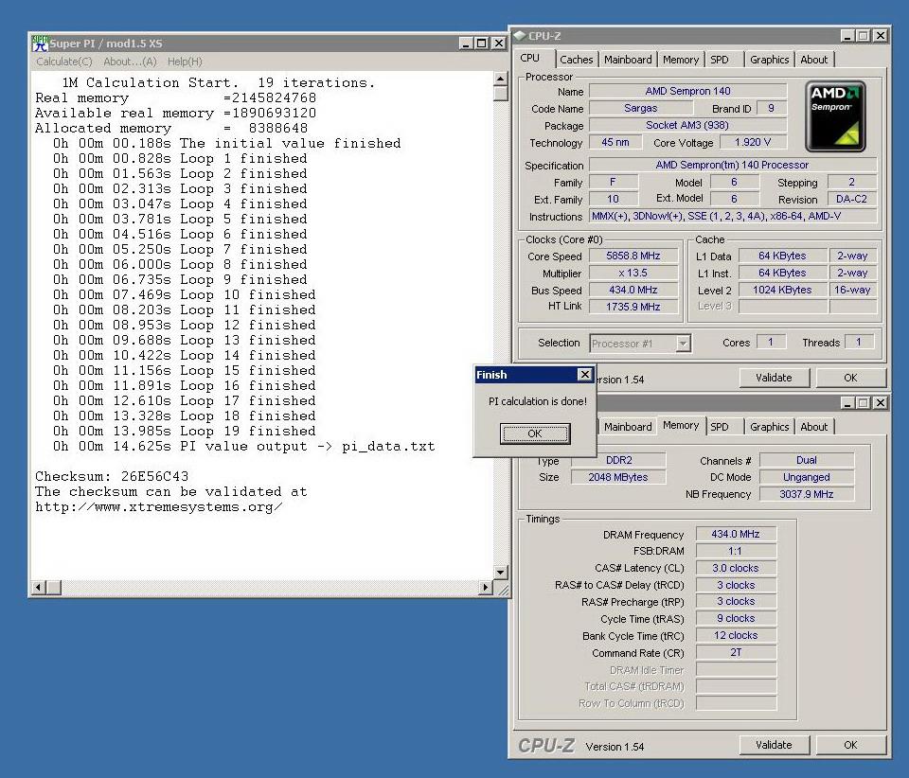Image resolution: width=909 pixels, height=778 pixels.
Task: Click the Package value 'Socket AM3 (938)'
Action: [687, 125]
